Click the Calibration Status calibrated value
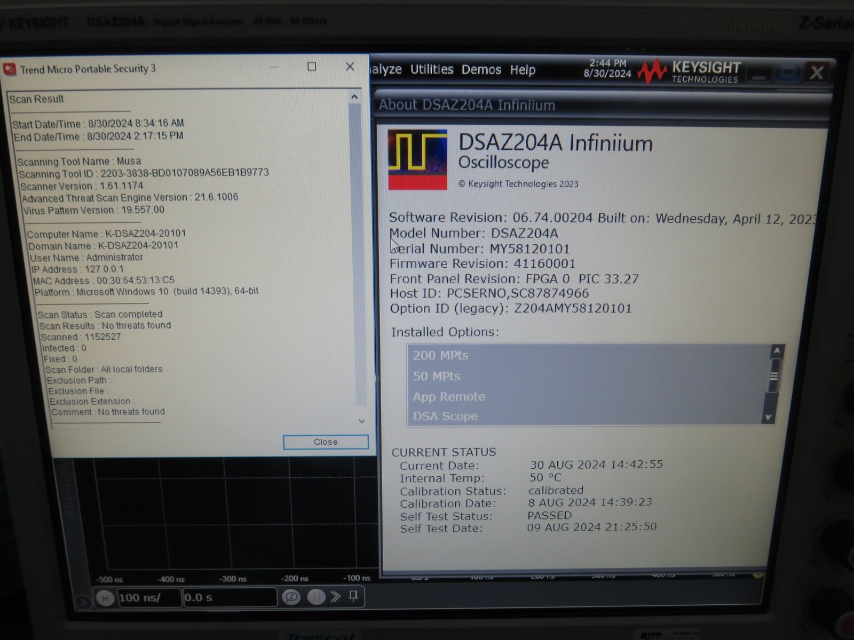854x640 pixels. pyautogui.click(x=556, y=490)
